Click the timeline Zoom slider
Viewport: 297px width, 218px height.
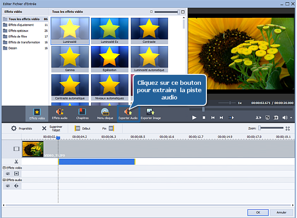(259, 129)
